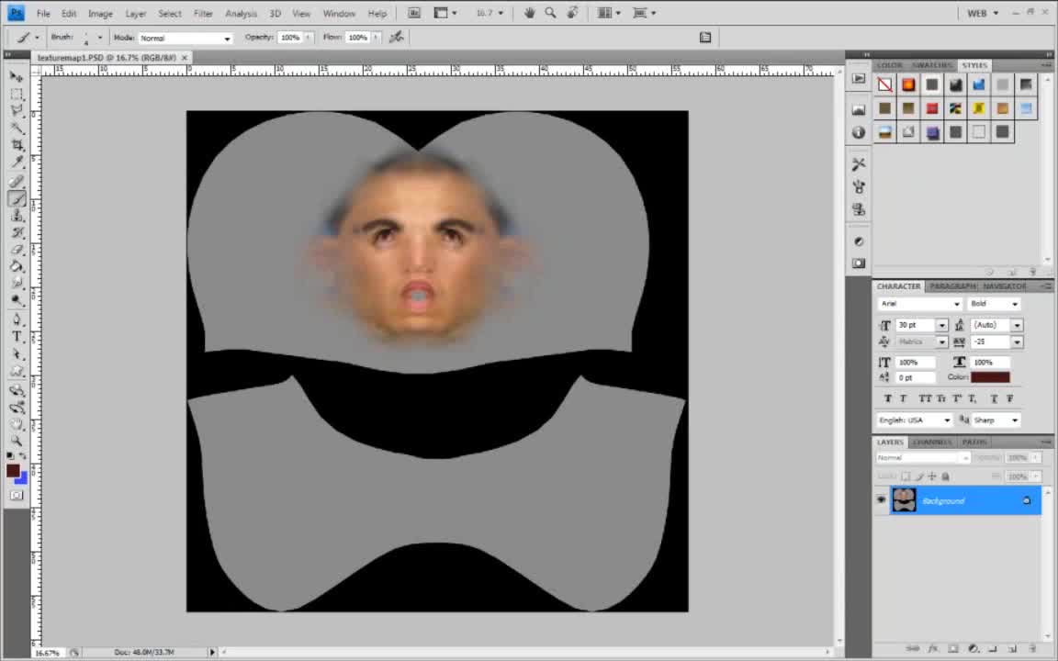Click the baseline shift 0 pt field
The width and height of the screenshot is (1058, 661).
916,377
